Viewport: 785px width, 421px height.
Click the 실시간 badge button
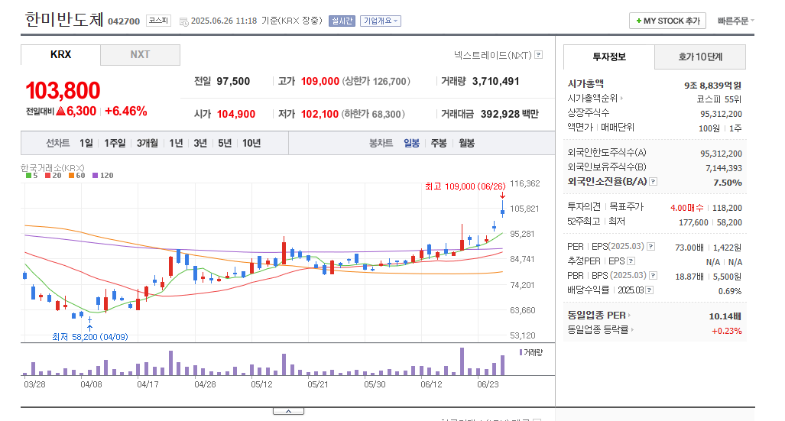tap(342, 21)
